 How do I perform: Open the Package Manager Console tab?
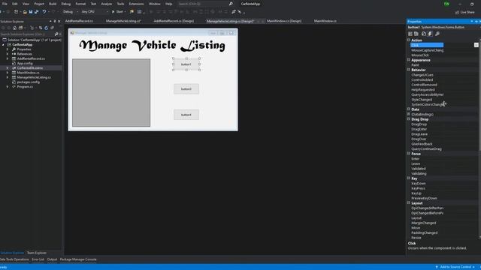(78, 259)
